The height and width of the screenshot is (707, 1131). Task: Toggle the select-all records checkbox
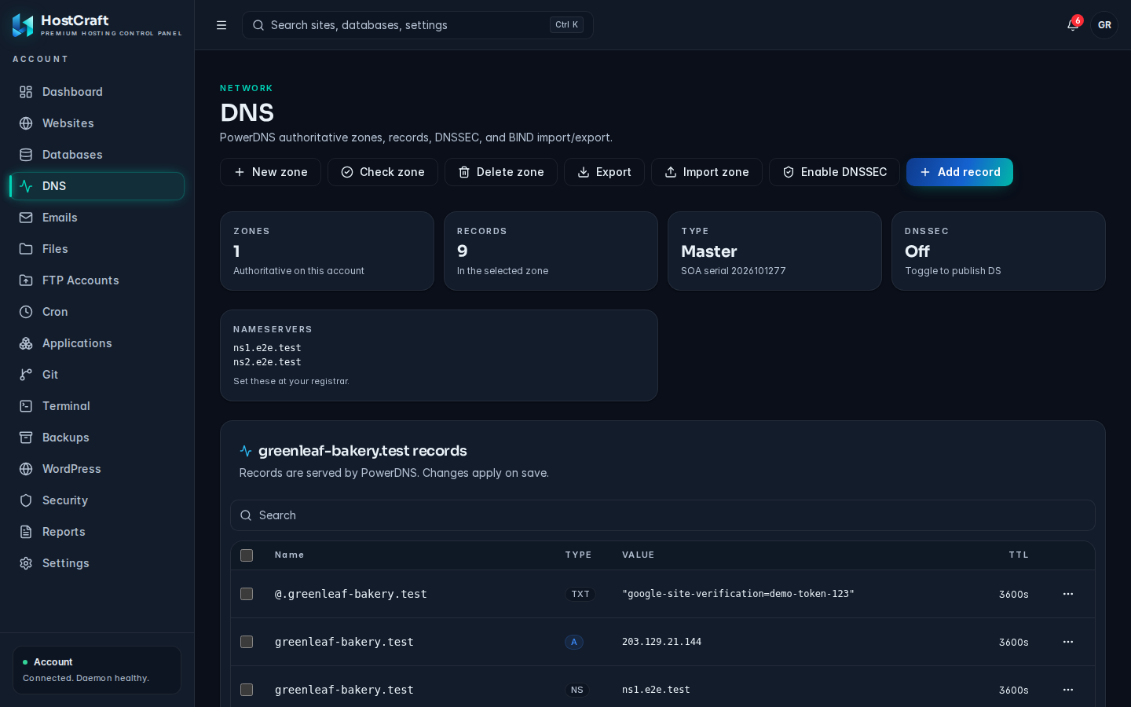[x=247, y=555]
